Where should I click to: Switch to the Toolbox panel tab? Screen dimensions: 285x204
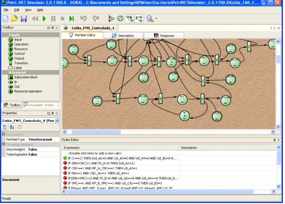12,105
